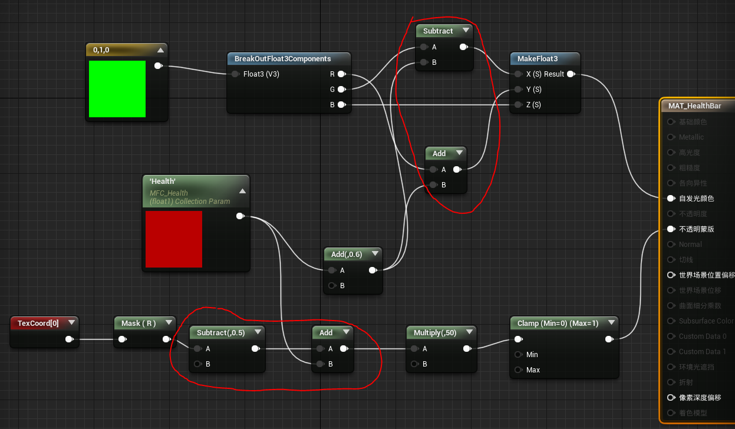Click the green color preview swatch
Screen dimensions: 735x429
coord(117,89)
